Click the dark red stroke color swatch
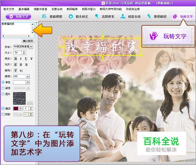The height and width of the screenshot is (165, 196). click(x=16, y=108)
